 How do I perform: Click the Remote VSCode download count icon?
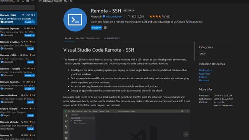click(x=22, y=122)
